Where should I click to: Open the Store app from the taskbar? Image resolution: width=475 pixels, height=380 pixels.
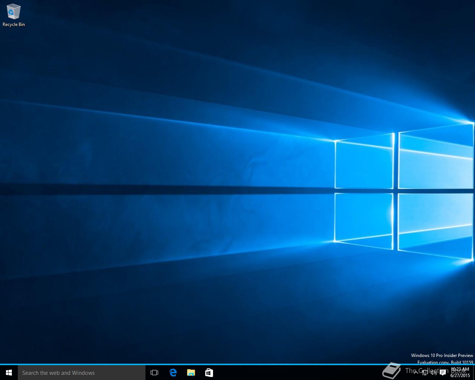[x=209, y=373]
